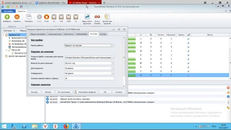Image resolution: width=231 pixels, height=130 pixels.
Task: Add one run with +1 icon
Action: point(54,17)
